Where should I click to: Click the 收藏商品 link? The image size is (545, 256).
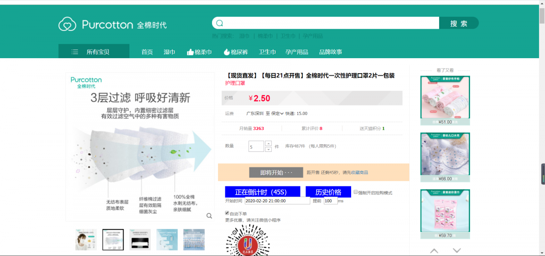point(359,173)
